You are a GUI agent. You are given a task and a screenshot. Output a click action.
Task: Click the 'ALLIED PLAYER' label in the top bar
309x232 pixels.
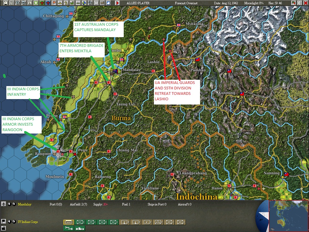click(138, 3)
